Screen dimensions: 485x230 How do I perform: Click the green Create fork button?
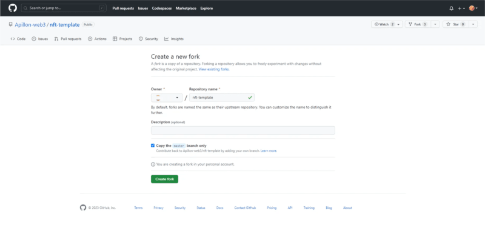(x=164, y=179)
